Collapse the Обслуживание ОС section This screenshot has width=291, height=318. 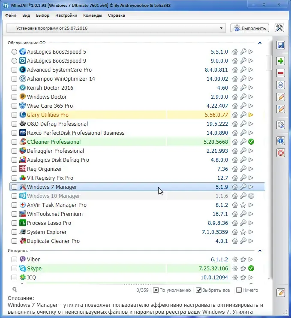(260, 43)
